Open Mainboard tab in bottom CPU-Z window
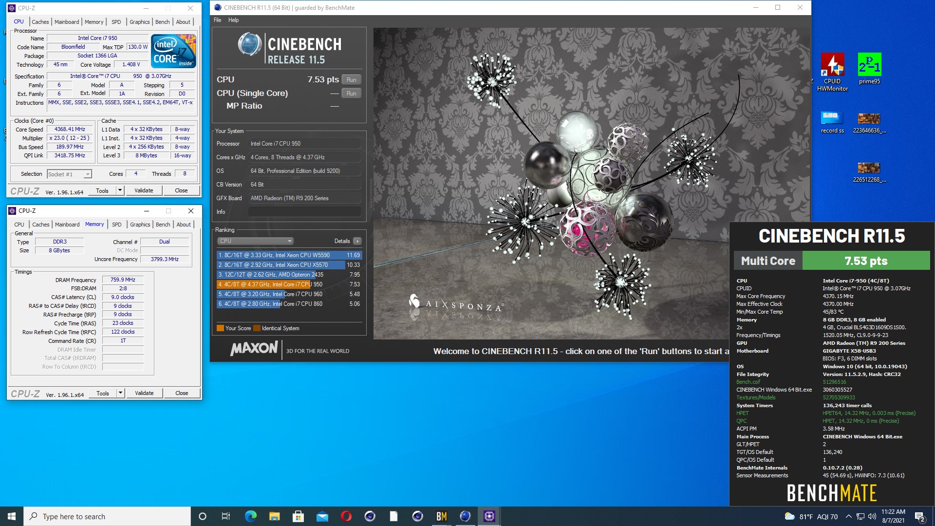This screenshot has height=526, width=935. click(67, 225)
